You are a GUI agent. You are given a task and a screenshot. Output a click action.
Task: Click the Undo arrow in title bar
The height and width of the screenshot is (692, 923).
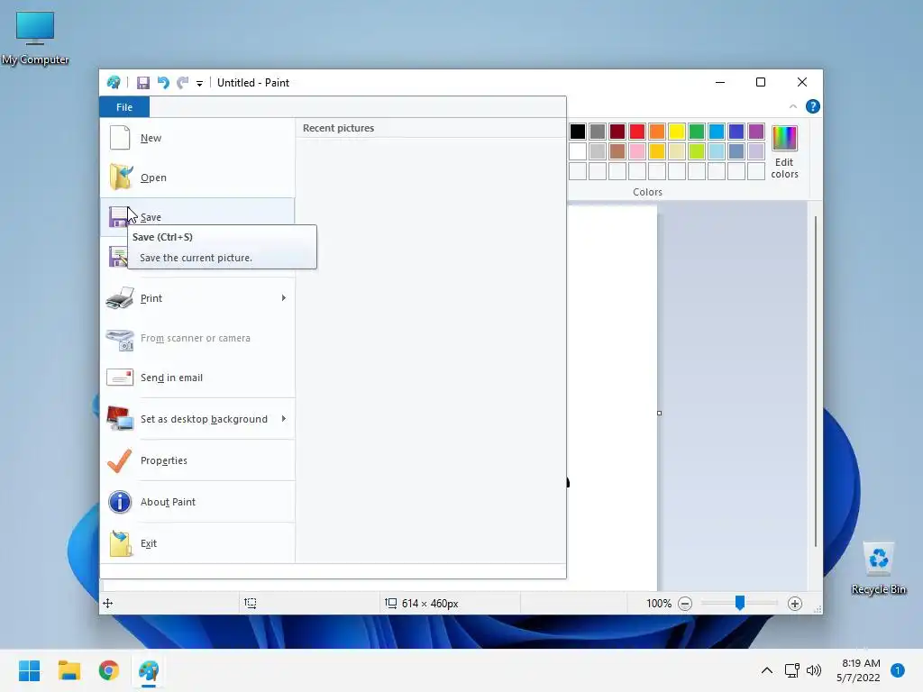coord(163,83)
